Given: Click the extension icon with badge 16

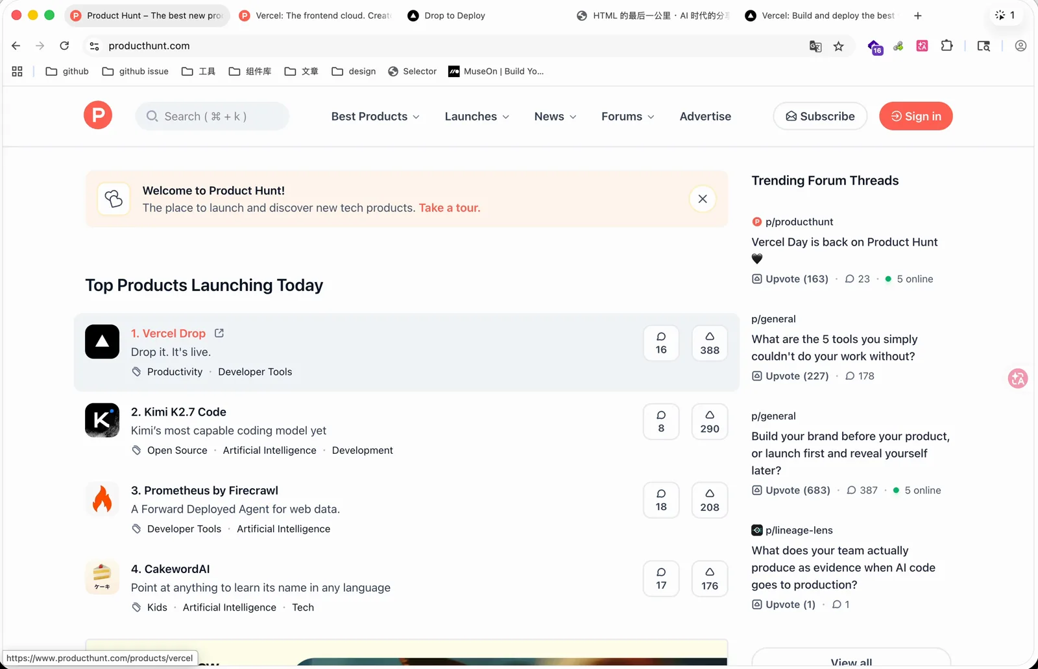Looking at the screenshot, I should 875,47.
